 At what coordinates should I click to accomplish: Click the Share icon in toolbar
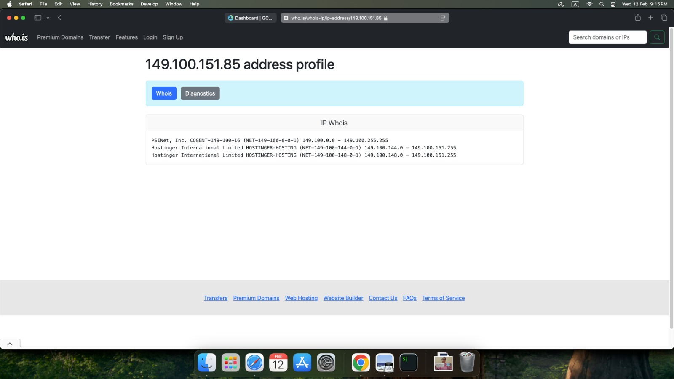638,18
